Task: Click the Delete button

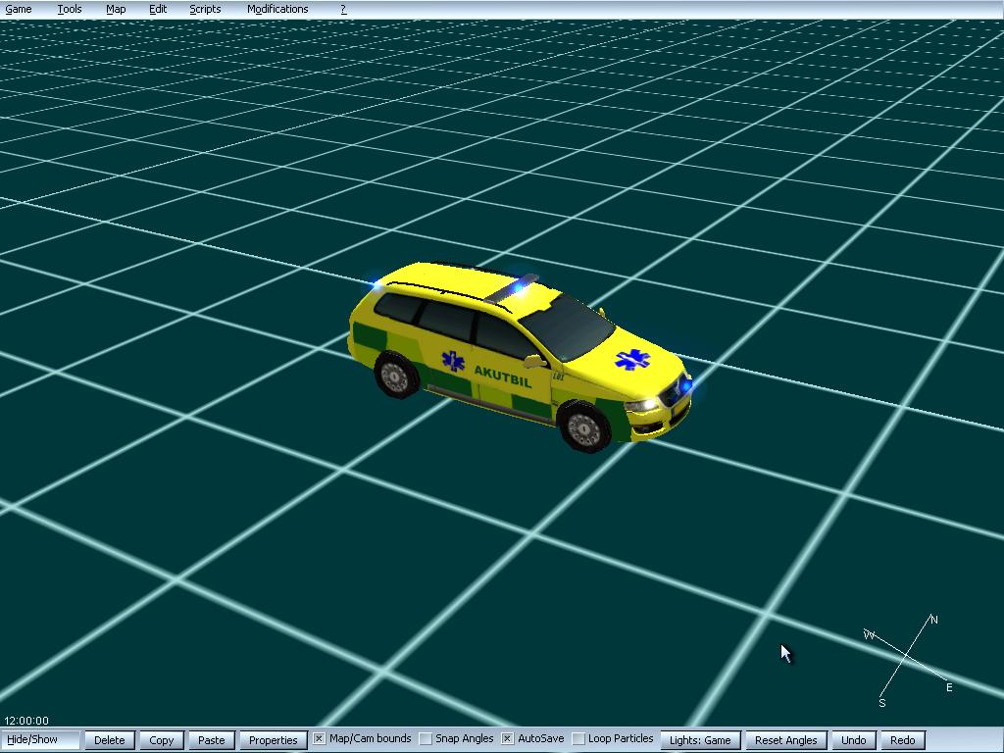Action: 110,740
